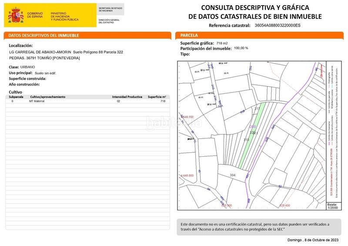
Task: Click parcel 384 on the map
Action: tap(233, 175)
